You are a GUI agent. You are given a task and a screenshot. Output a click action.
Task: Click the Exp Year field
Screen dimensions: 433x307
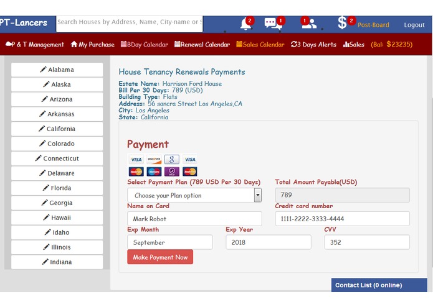(x=269, y=242)
